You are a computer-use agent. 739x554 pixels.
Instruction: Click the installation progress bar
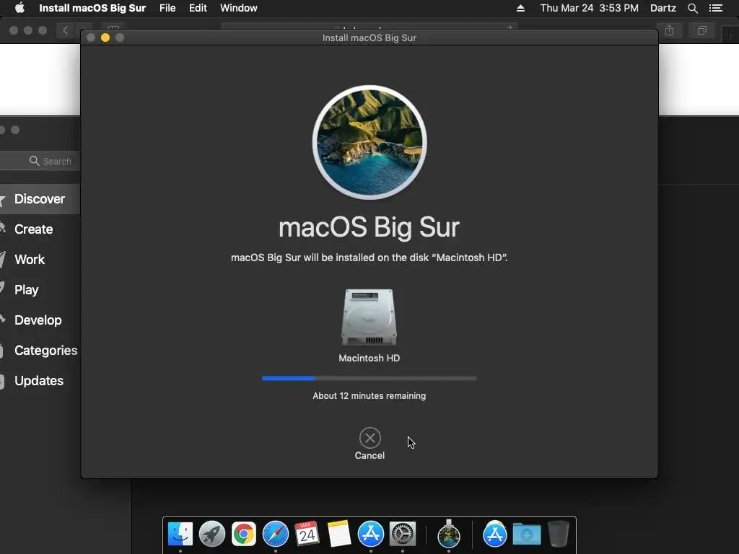(x=369, y=378)
